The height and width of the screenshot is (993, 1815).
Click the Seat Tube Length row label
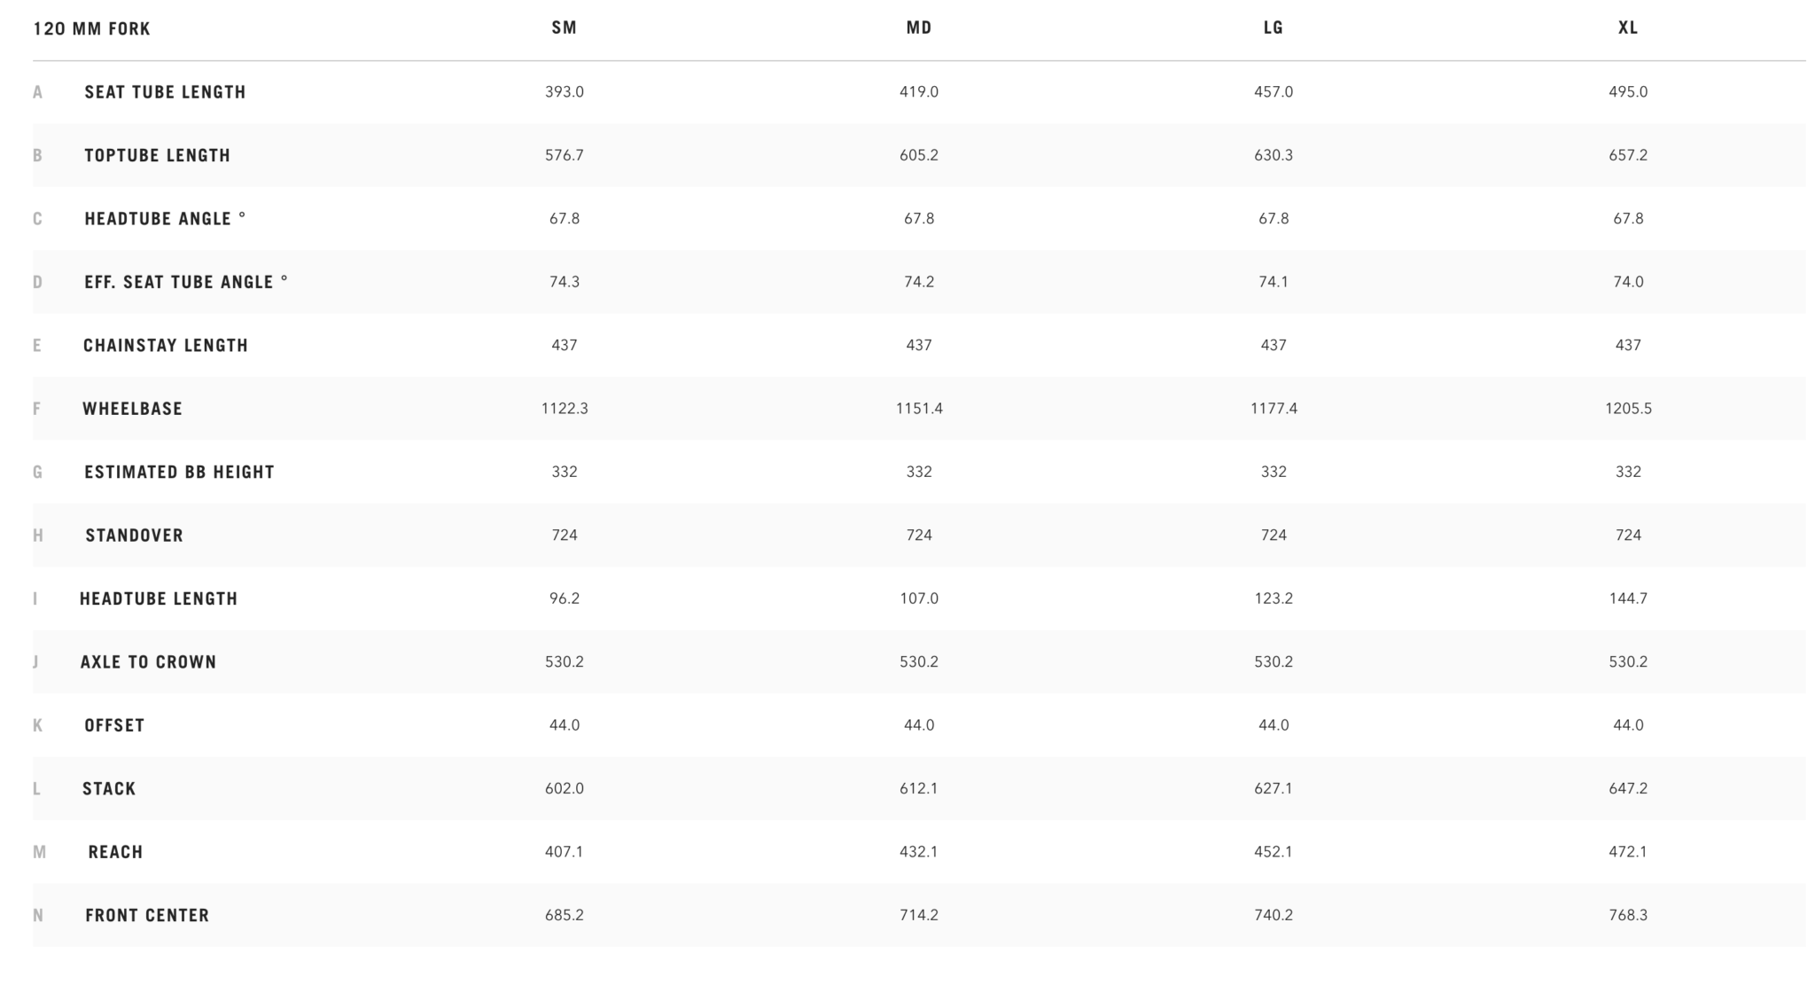pos(165,92)
